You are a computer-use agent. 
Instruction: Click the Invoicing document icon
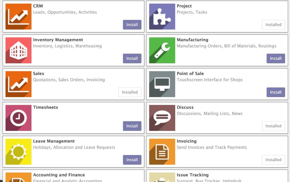(162, 152)
